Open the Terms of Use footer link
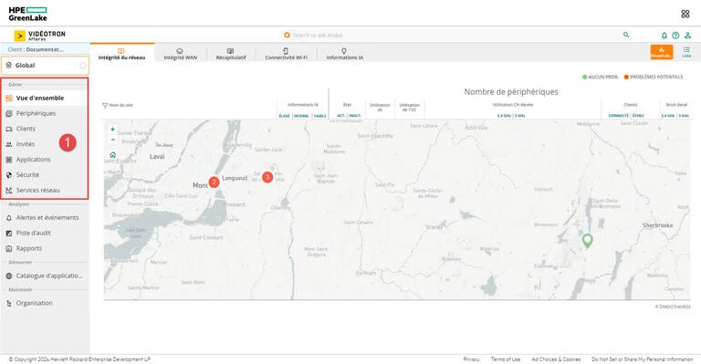The height and width of the screenshot is (364, 701). (x=506, y=359)
